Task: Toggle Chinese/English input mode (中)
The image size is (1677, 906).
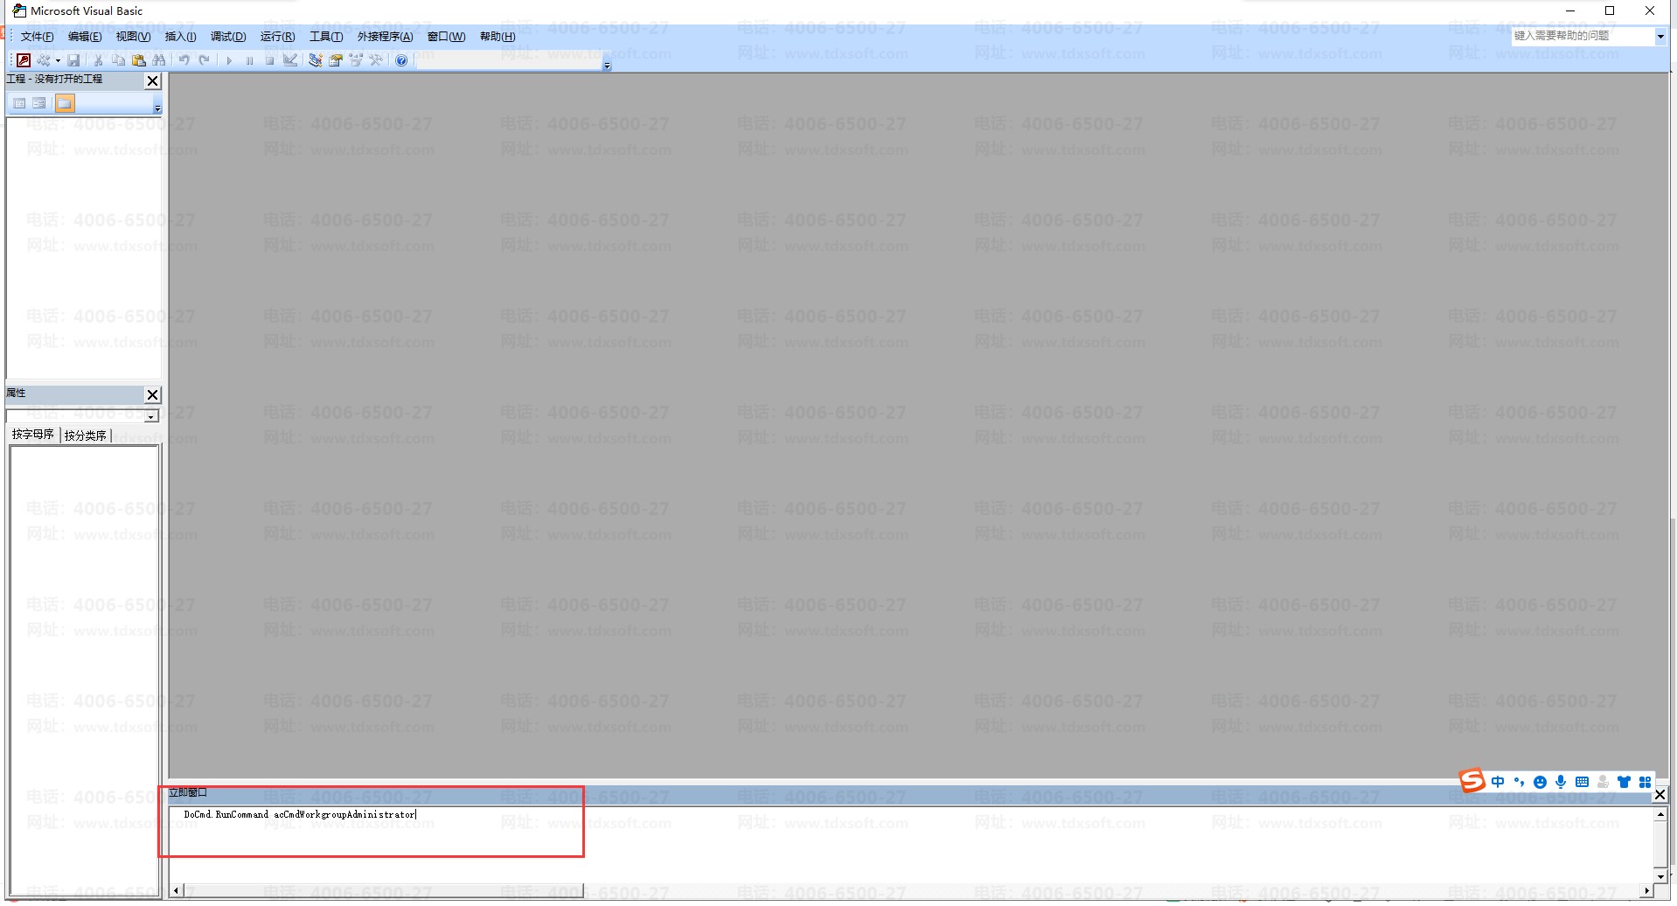Action: (1498, 782)
